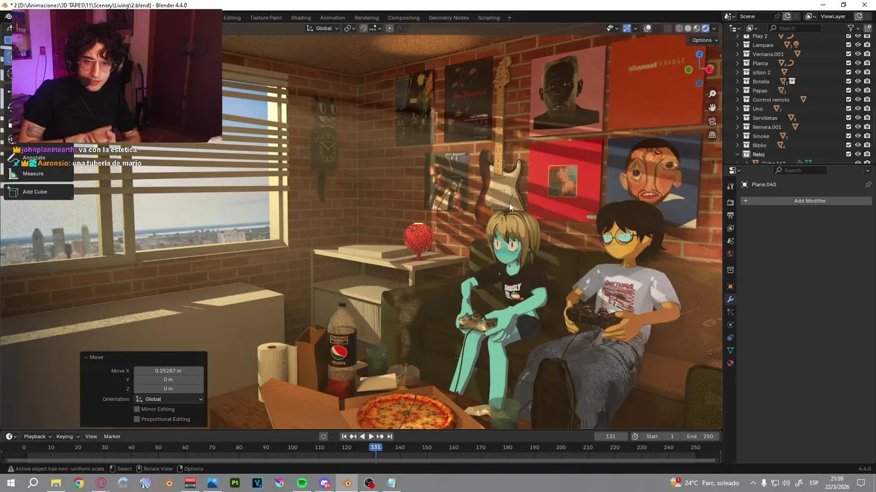The height and width of the screenshot is (492, 876).
Task: Create new view layer icon
Action: pyautogui.click(x=859, y=16)
